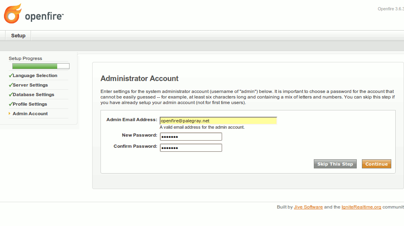Click into the New Password field
Viewport: 404px width, 226px height.
pos(191,137)
